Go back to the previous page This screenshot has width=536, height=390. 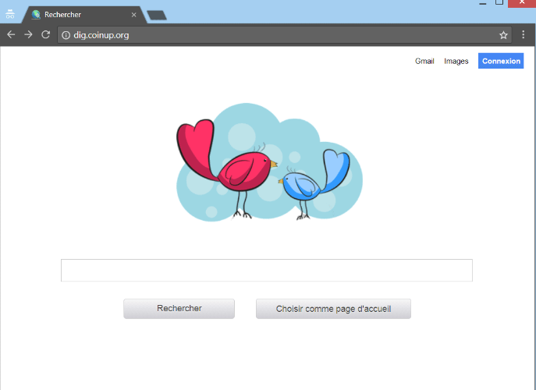[x=11, y=34]
